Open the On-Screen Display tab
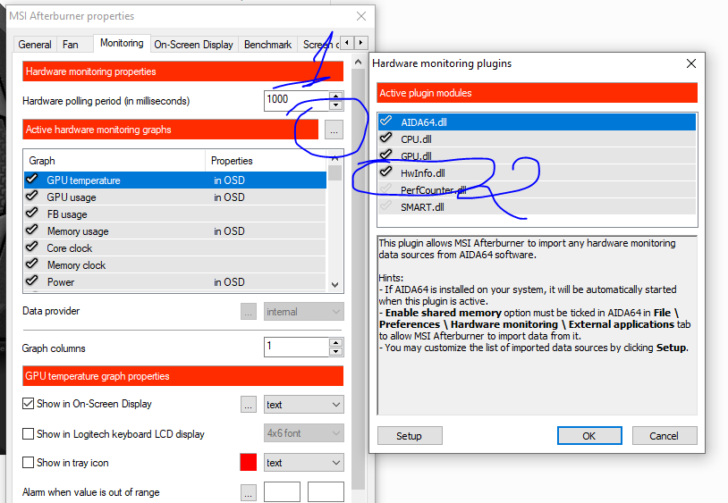Viewport: 728px width, 503px height. tap(193, 45)
